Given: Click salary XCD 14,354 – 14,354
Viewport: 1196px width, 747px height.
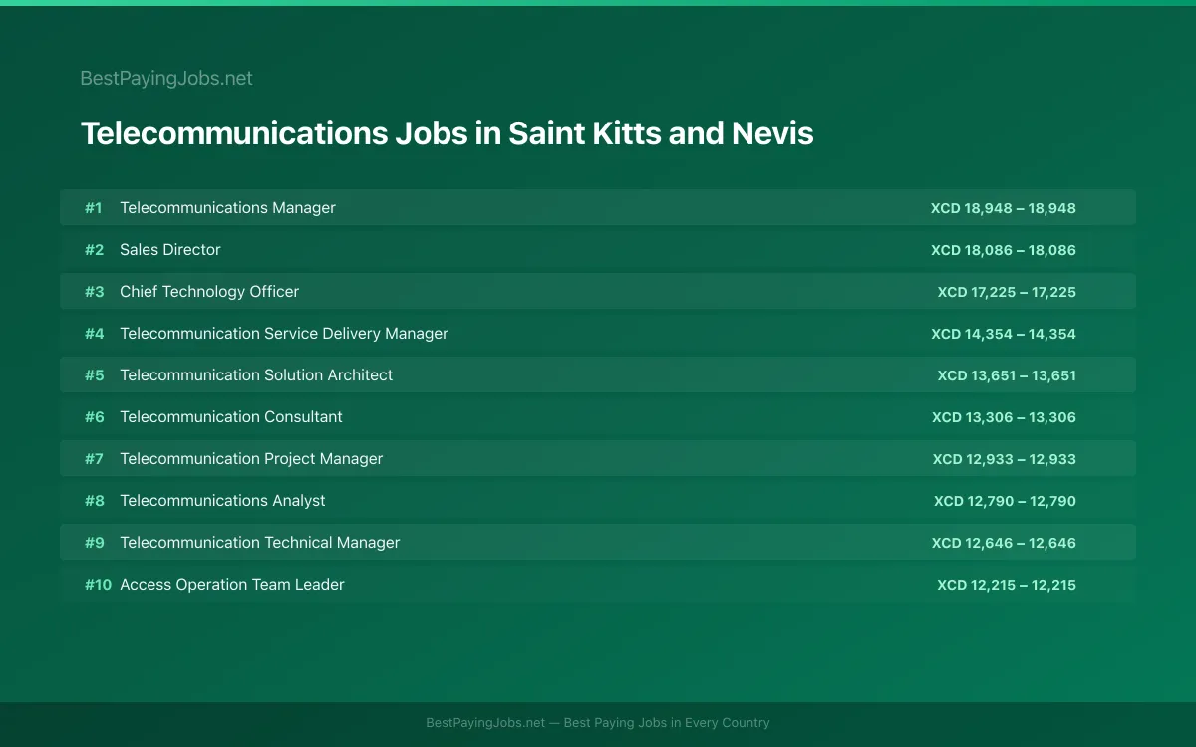Looking at the screenshot, I should tap(1004, 334).
